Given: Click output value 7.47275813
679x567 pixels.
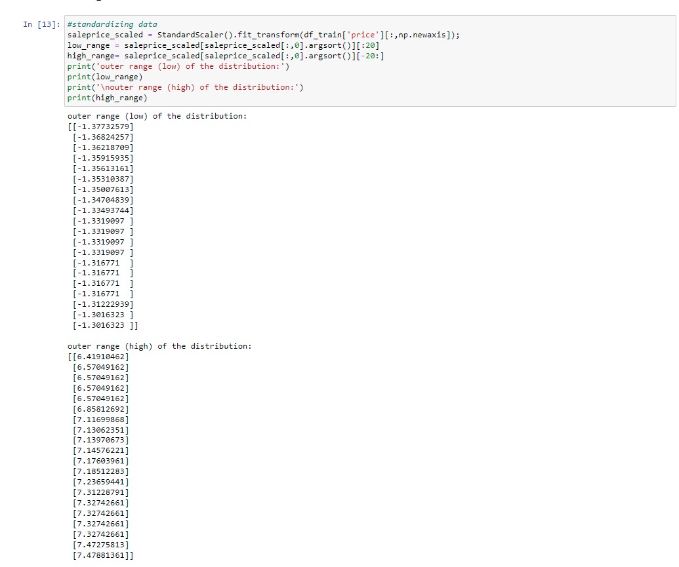Looking at the screenshot, I should pyautogui.click(x=101, y=545).
